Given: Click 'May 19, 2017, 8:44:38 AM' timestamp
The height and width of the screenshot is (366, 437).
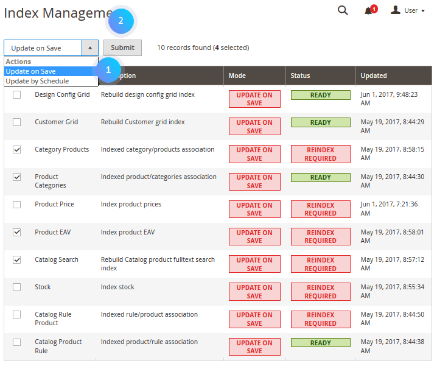Looking at the screenshot, I should 393,346.
